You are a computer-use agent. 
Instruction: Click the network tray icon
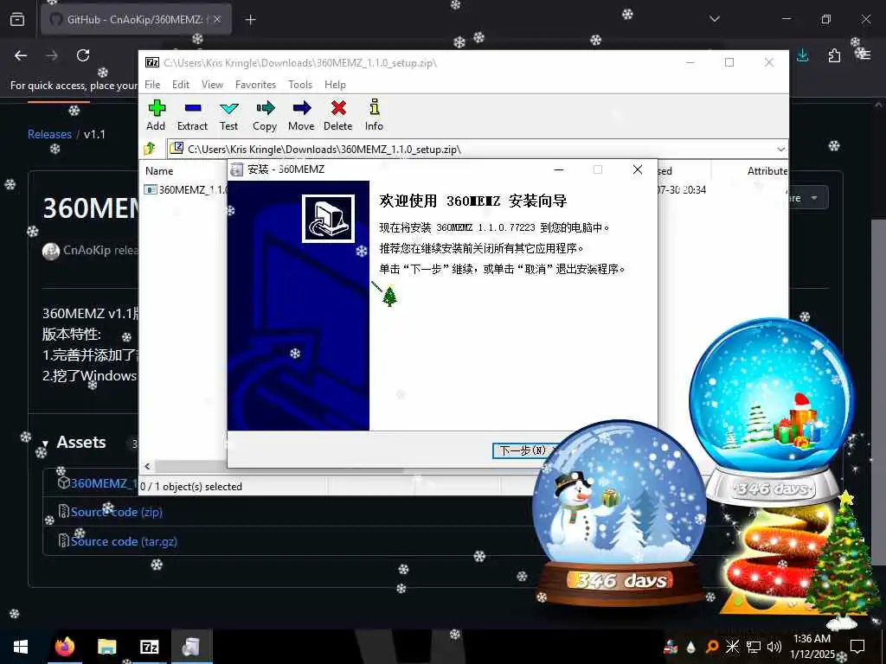[754, 647]
